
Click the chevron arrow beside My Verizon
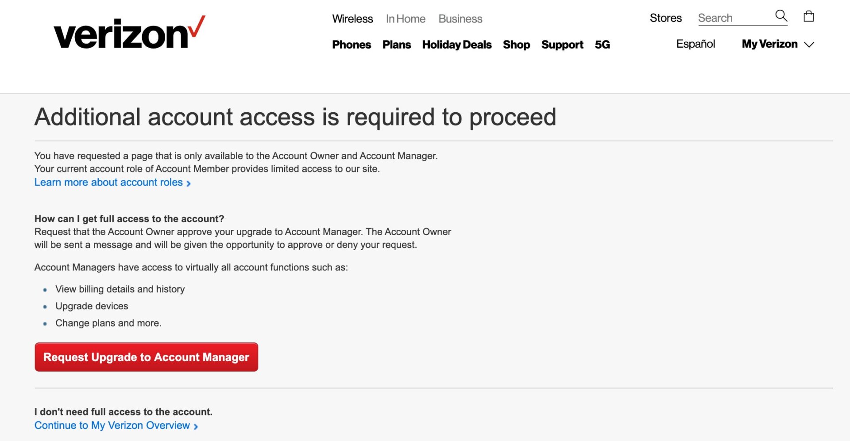809,45
